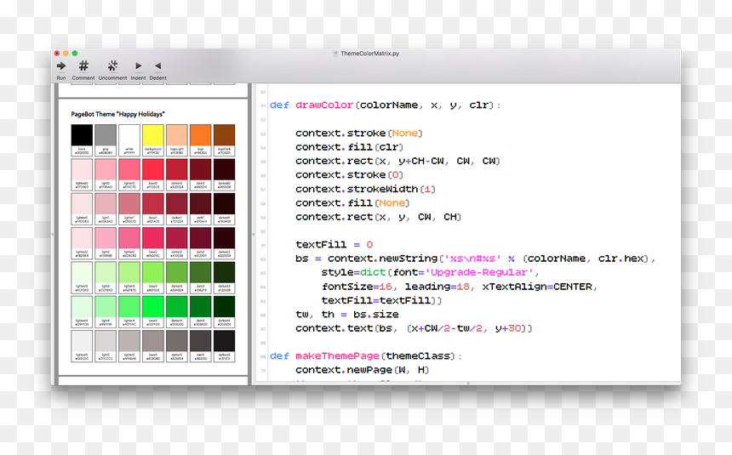732x455 pixels.
Task: Dedent the selected code
Action: [x=157, y=65]
